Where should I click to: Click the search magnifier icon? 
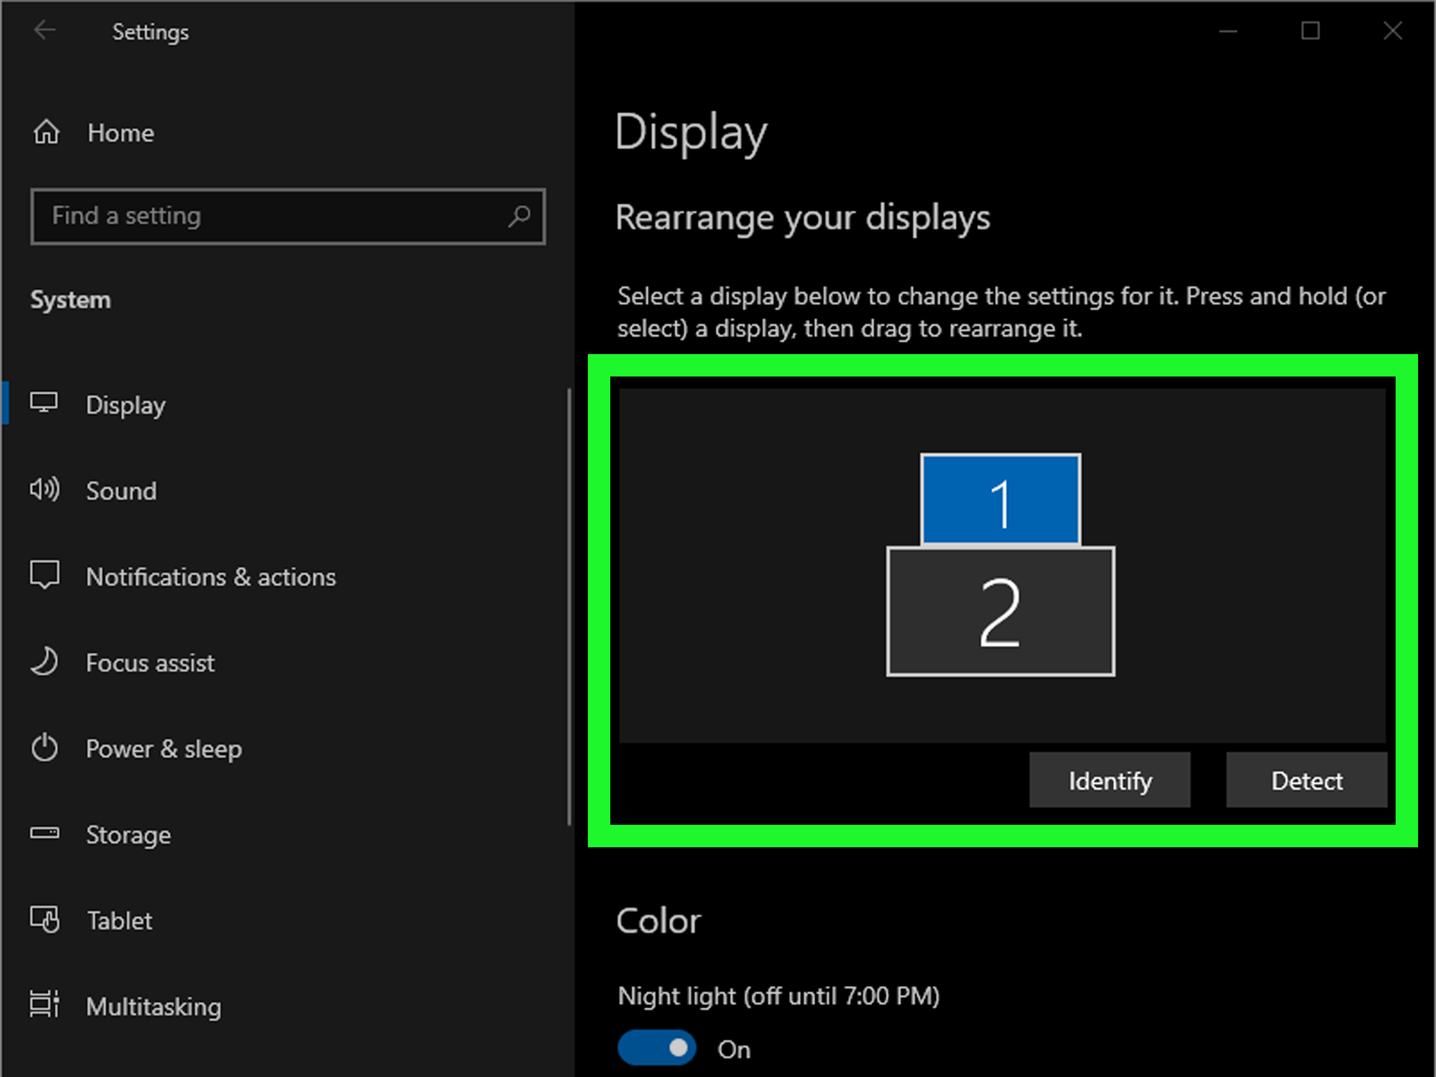click(519, 216)
